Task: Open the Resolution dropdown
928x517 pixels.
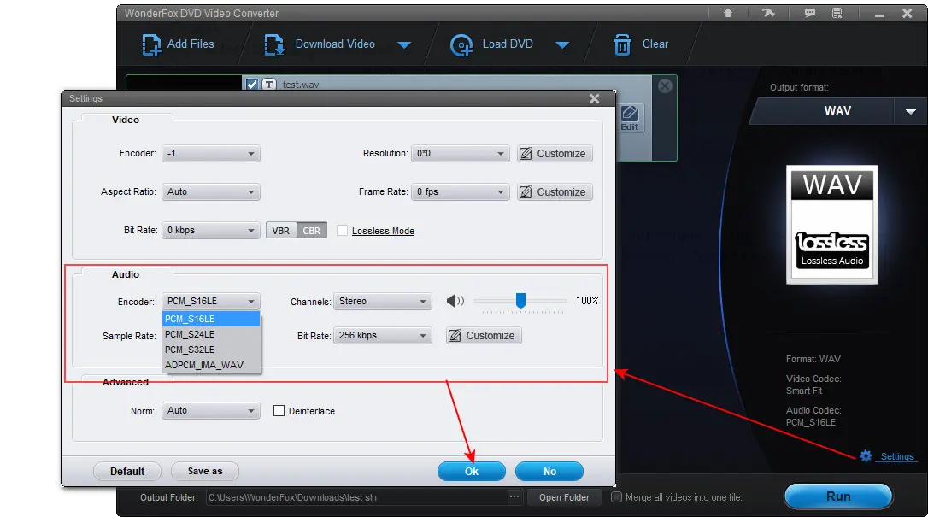Action: 460,153
